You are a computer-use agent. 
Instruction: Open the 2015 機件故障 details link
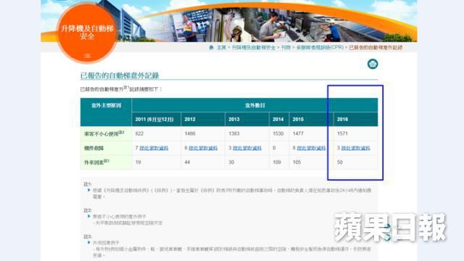tap(311, 148)
